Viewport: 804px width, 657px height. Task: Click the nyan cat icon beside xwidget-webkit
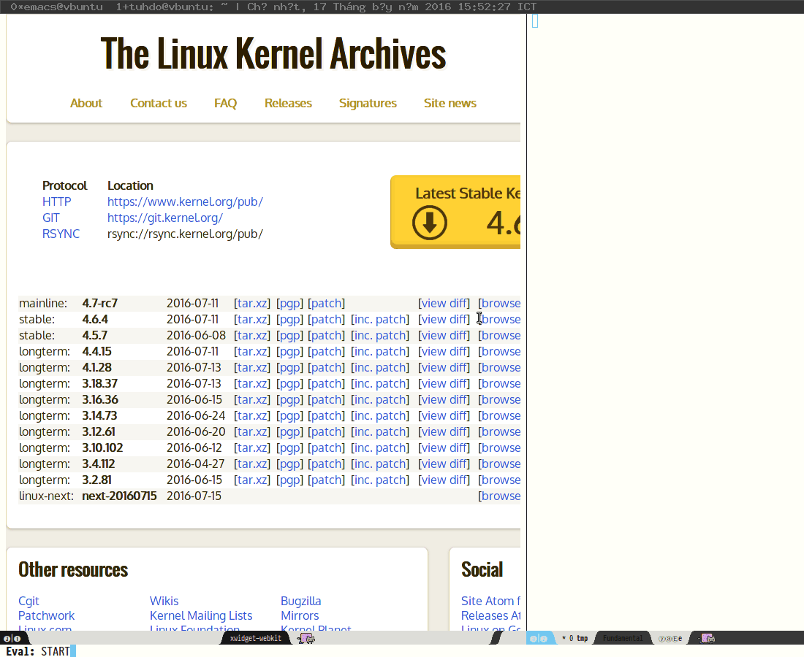coord(307,638)
